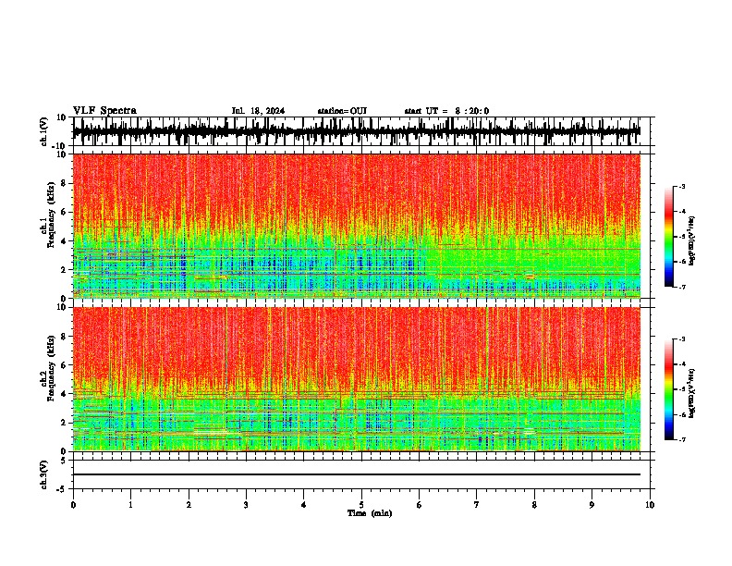Click time axis tick label "5"

[x=361, y=505]
